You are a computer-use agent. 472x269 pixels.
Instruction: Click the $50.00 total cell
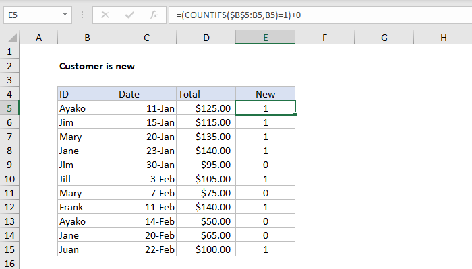coord(206,221)
